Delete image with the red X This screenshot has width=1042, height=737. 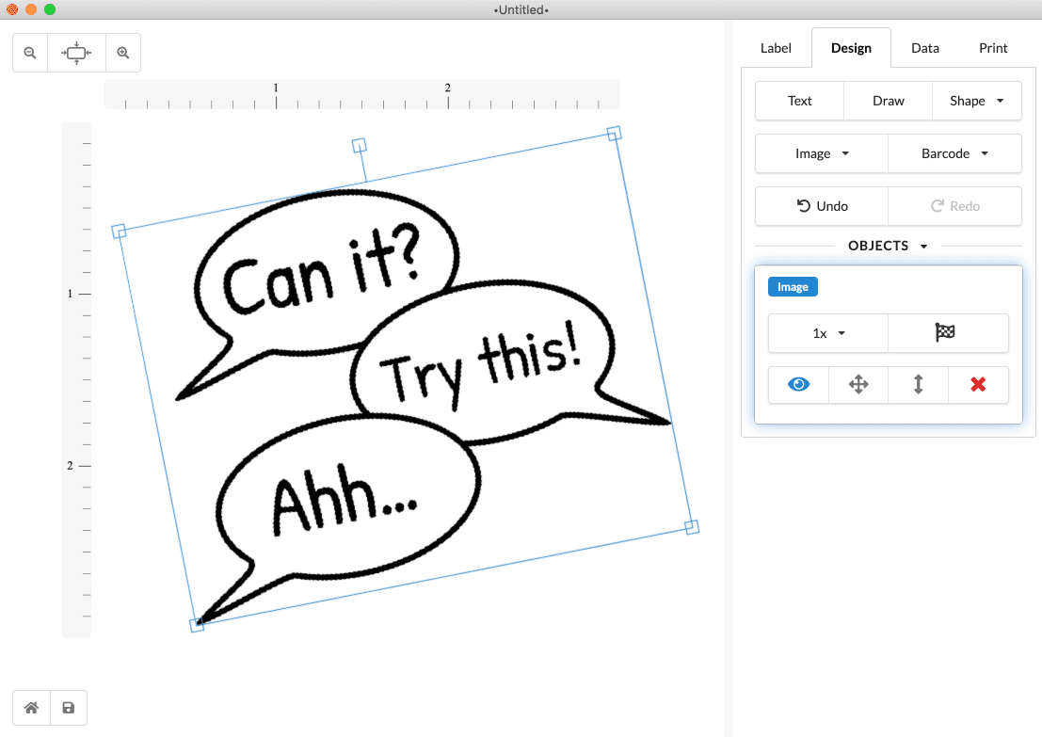(x=978, y=385)
